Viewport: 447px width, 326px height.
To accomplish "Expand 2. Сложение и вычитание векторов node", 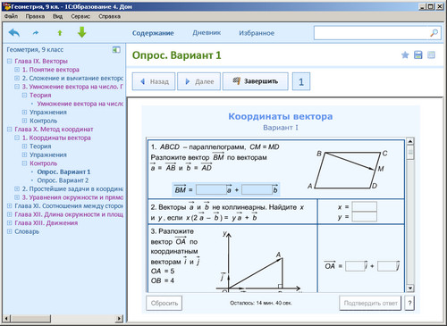I will [x=17, y=78].
